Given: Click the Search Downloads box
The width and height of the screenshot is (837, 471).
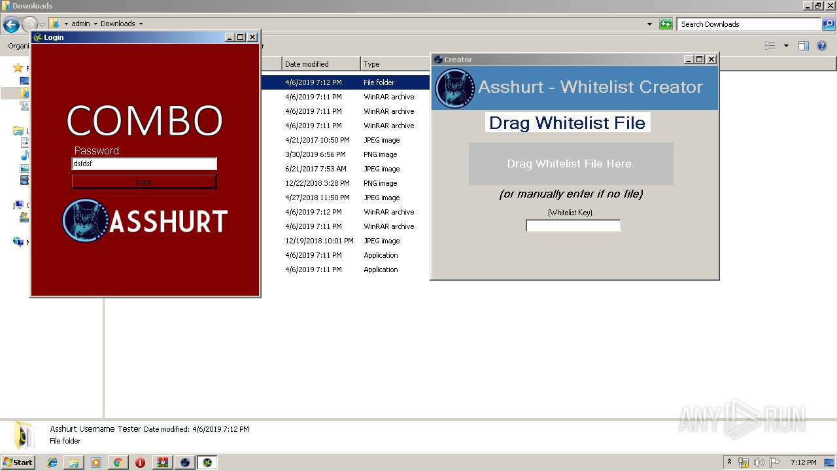Looking at the screenshot, I should (x=749, y=24).
